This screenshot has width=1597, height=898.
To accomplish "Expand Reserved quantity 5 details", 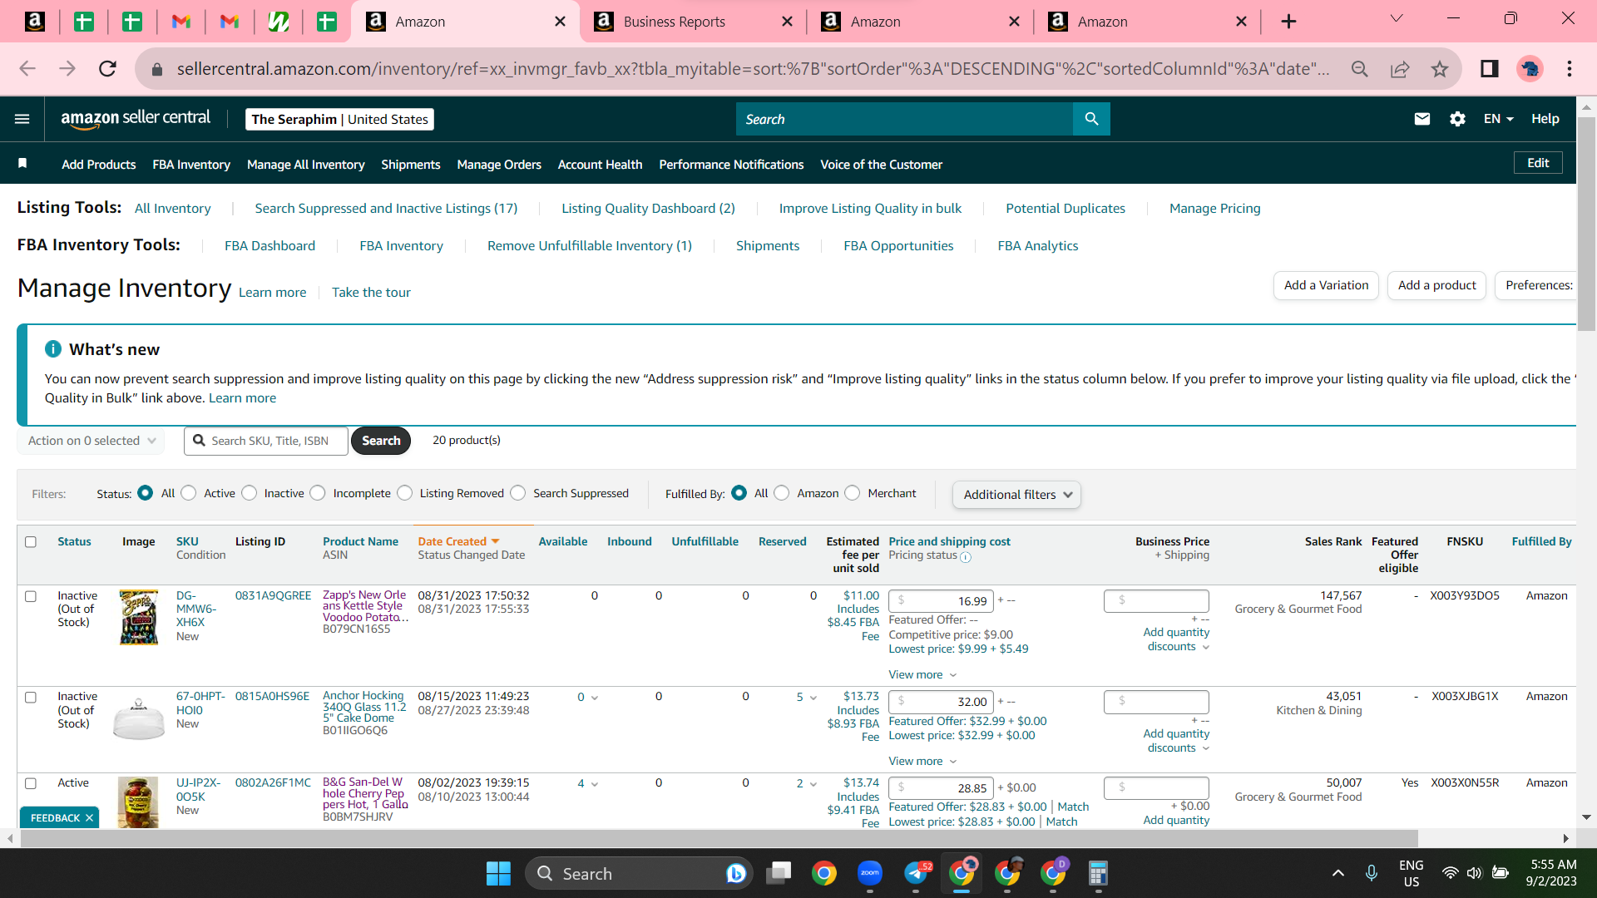I will tap(807, 698).
